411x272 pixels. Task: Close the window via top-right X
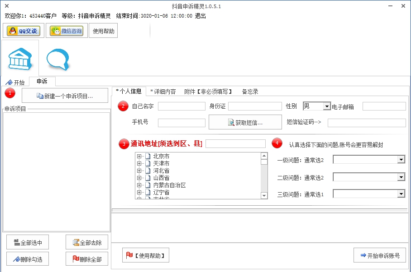coord(403,6)
